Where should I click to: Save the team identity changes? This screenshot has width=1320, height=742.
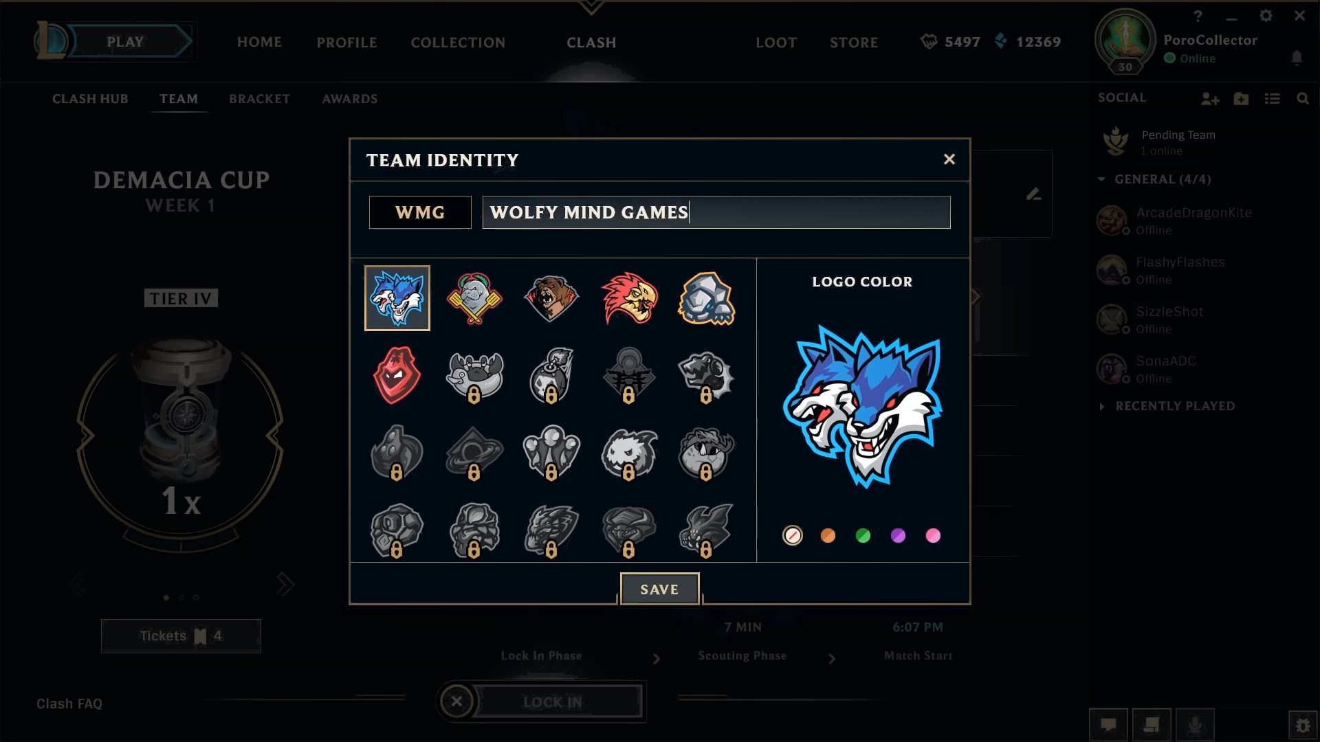point(659,589)
